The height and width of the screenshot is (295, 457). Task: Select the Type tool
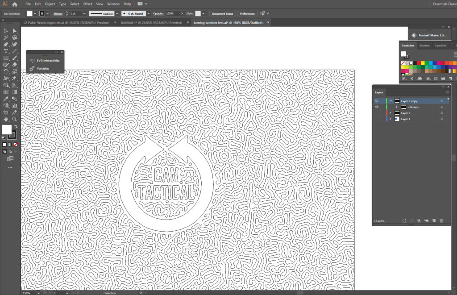[x=6, y=51]
